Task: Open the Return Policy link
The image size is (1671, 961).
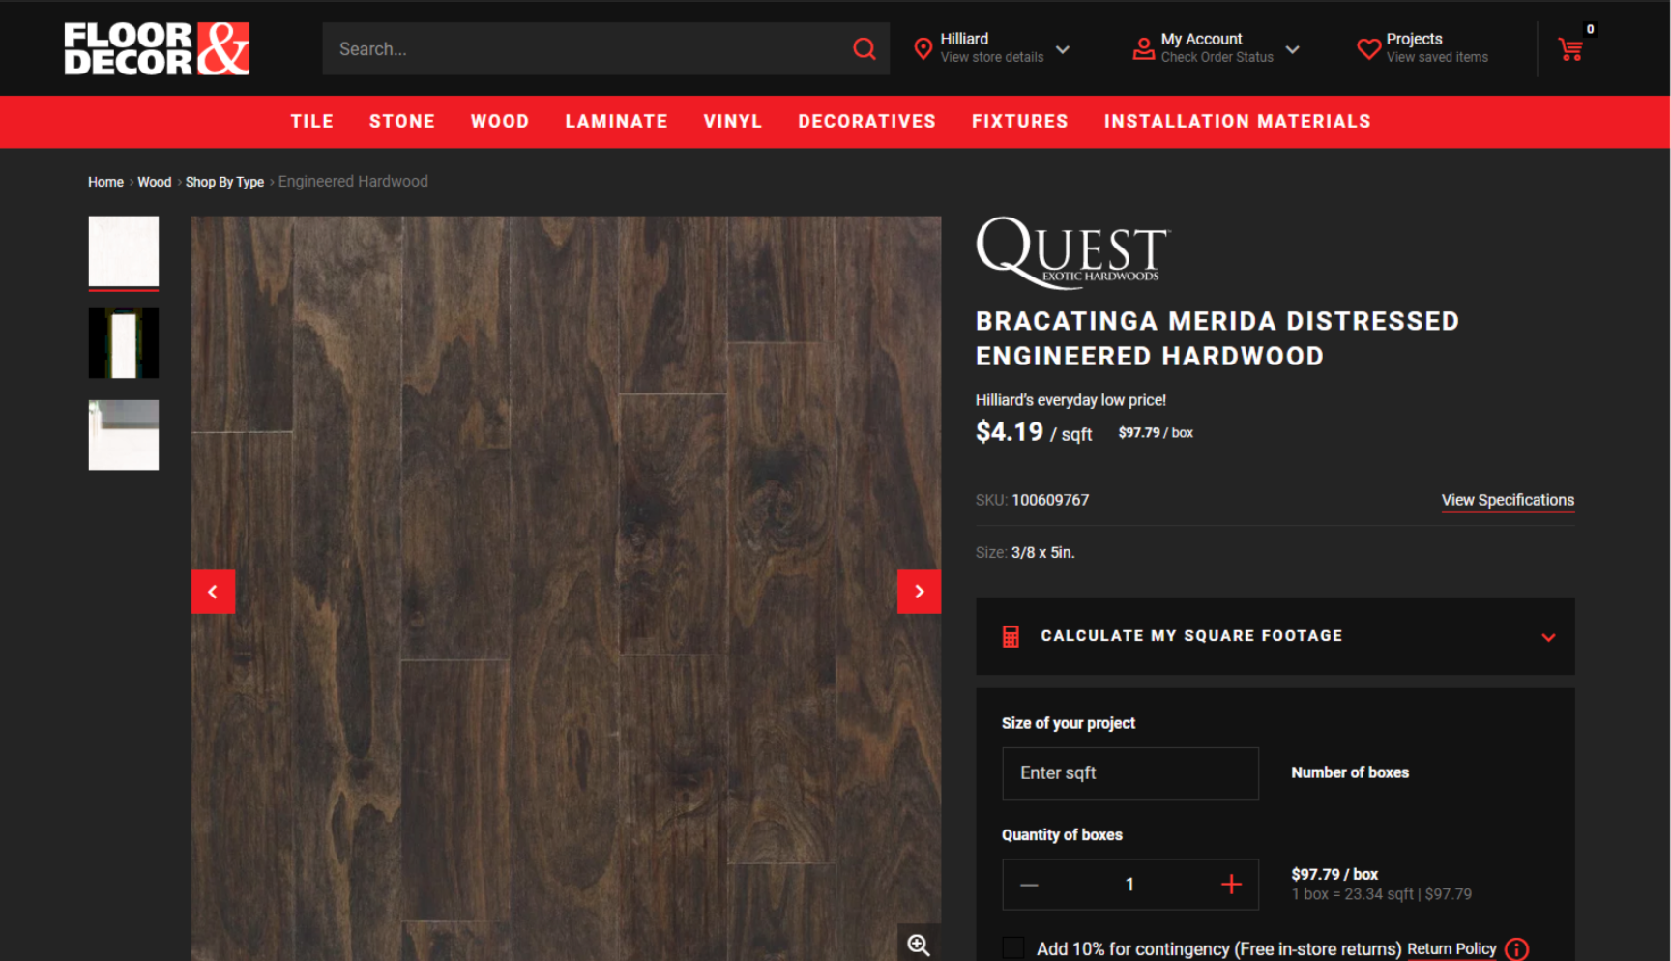Action: click(1451, 949)
